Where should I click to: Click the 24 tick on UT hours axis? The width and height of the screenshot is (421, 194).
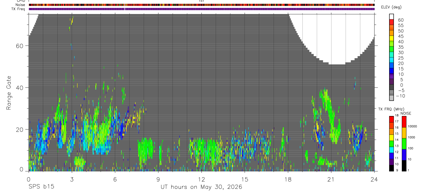pos(374,179)
